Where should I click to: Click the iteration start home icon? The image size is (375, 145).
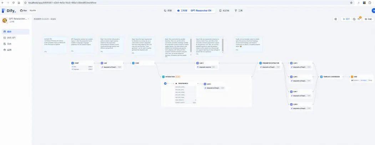(165, 83)
